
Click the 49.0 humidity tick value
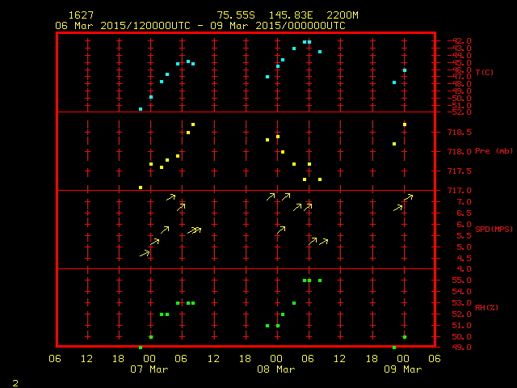click(461, 348)
